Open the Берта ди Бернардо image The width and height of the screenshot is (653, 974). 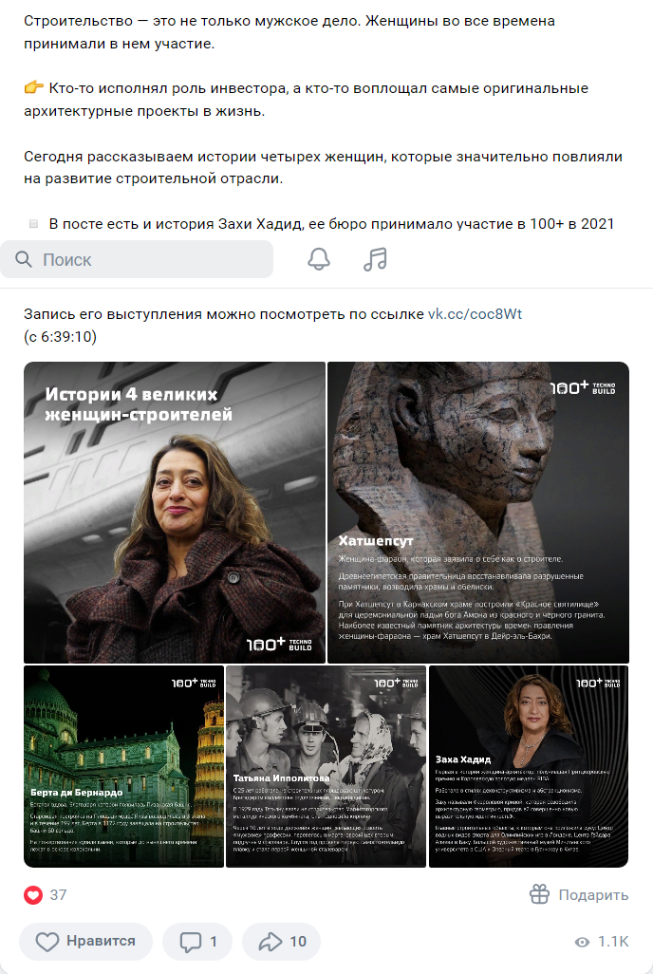123,766
